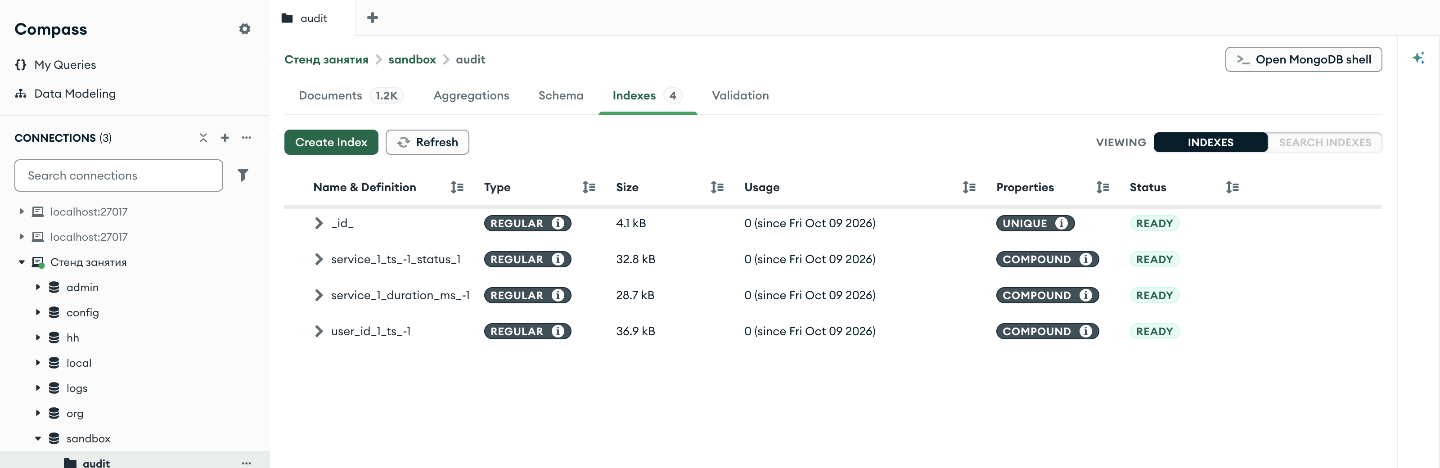This screenshot has height=468, width=1440.
Task: Switch to Documents tab
Action: pos(351,95)
